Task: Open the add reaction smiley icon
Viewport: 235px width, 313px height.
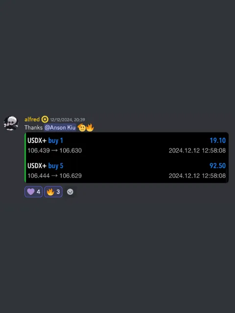Action: pyautogui.click(x=70, y=192)
